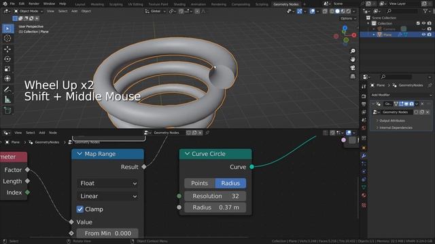Click the viewport zoom magnifier icon

pyautogui.click(x=353, y=52)
